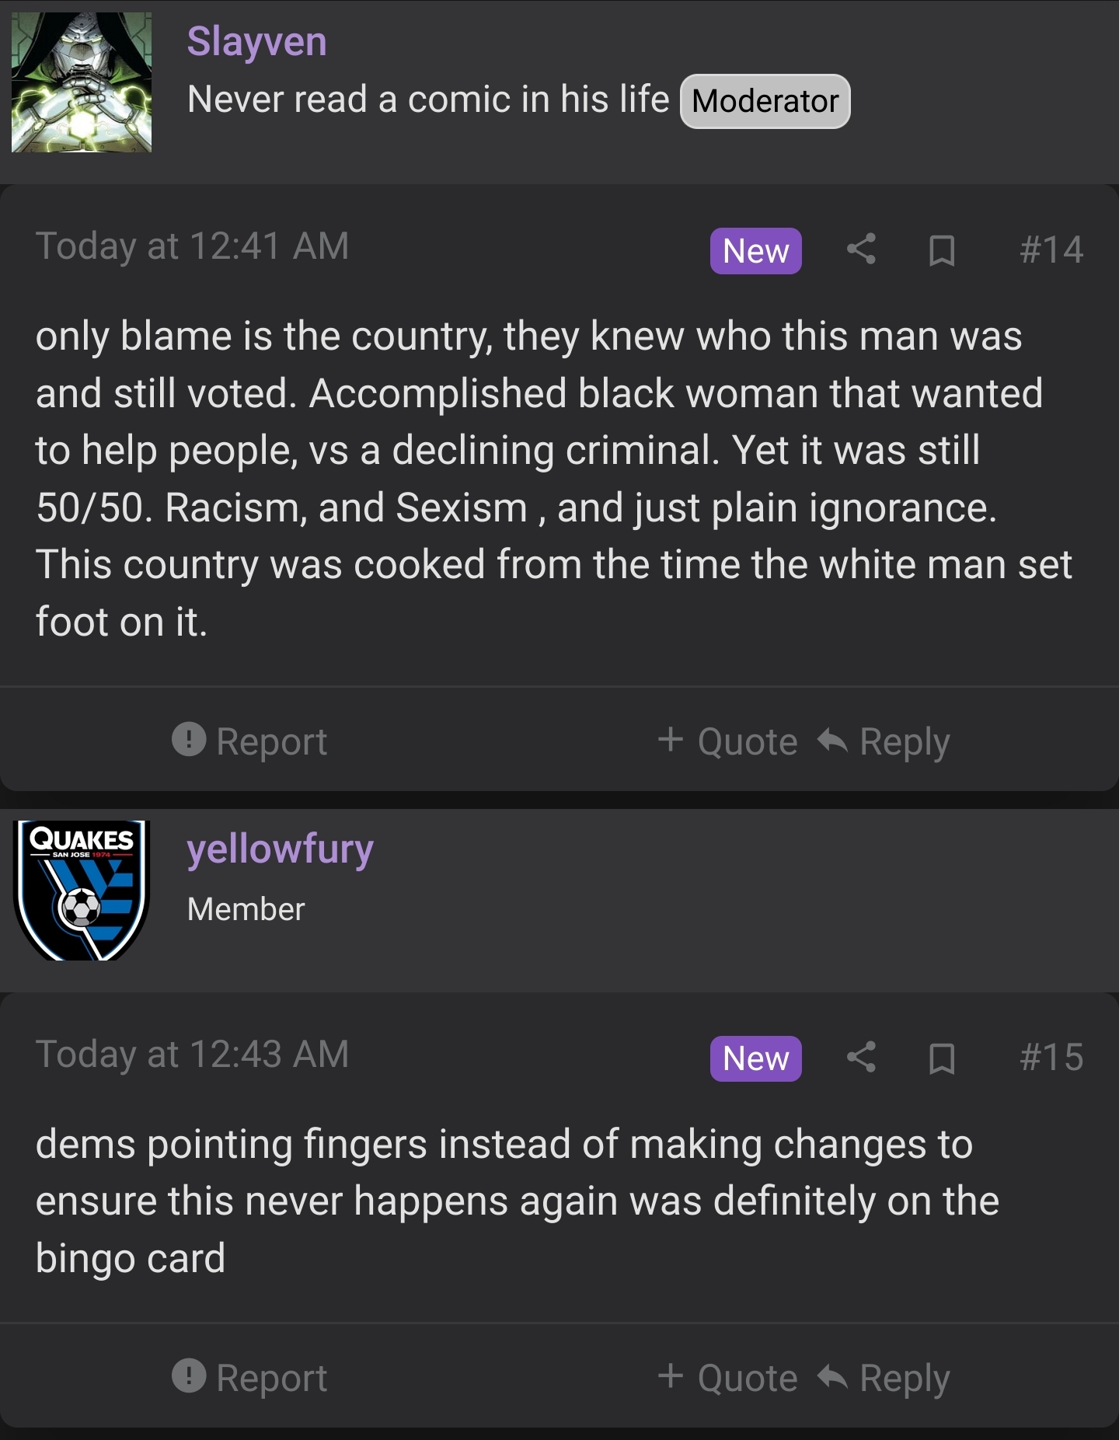
Task: Bookmark post #15
Action: (942, 1058)
